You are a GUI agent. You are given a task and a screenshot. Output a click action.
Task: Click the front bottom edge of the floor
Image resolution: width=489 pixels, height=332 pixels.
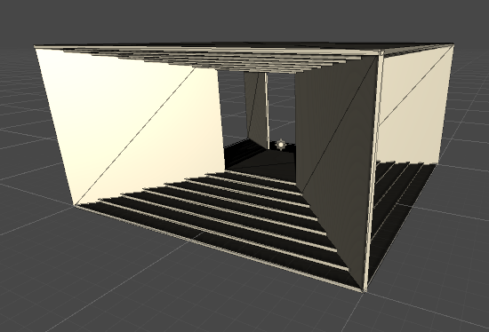tap(219, 249)
